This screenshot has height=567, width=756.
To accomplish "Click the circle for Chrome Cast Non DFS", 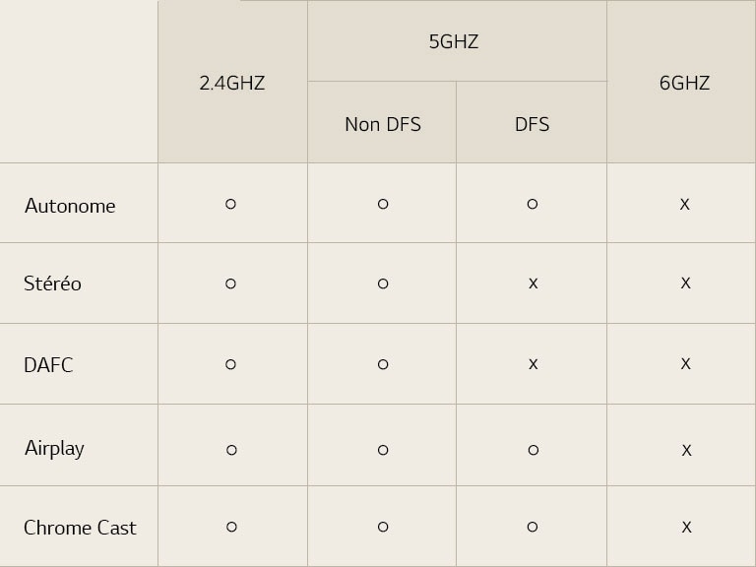I will click(x=383, y=527).
